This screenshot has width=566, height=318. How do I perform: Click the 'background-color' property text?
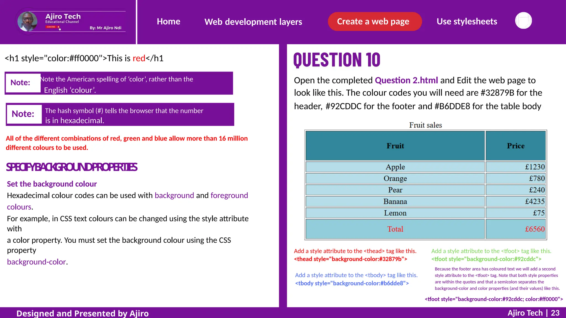pos(36,262)
